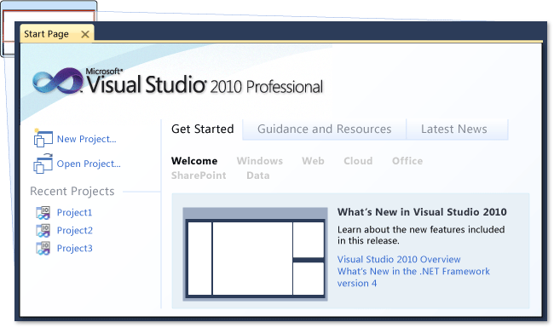Click the Project2 solution icon
Screen dimensions: 554x328
43,231
